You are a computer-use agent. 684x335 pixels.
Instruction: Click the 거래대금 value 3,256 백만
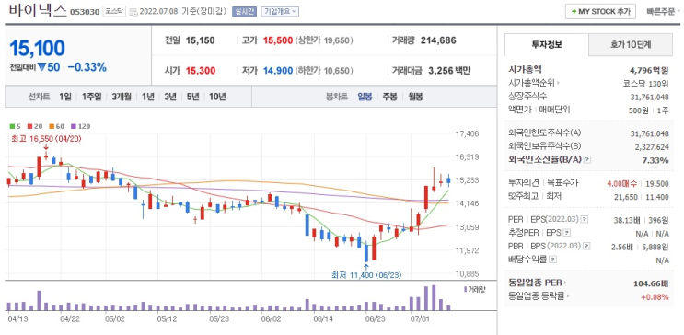pos(449,70)
